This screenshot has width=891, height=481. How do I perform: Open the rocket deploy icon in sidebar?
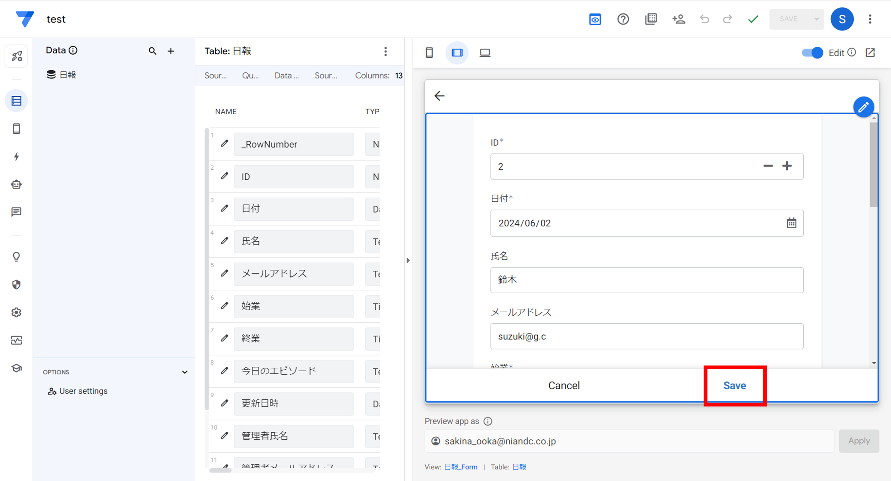pos(16,56)
